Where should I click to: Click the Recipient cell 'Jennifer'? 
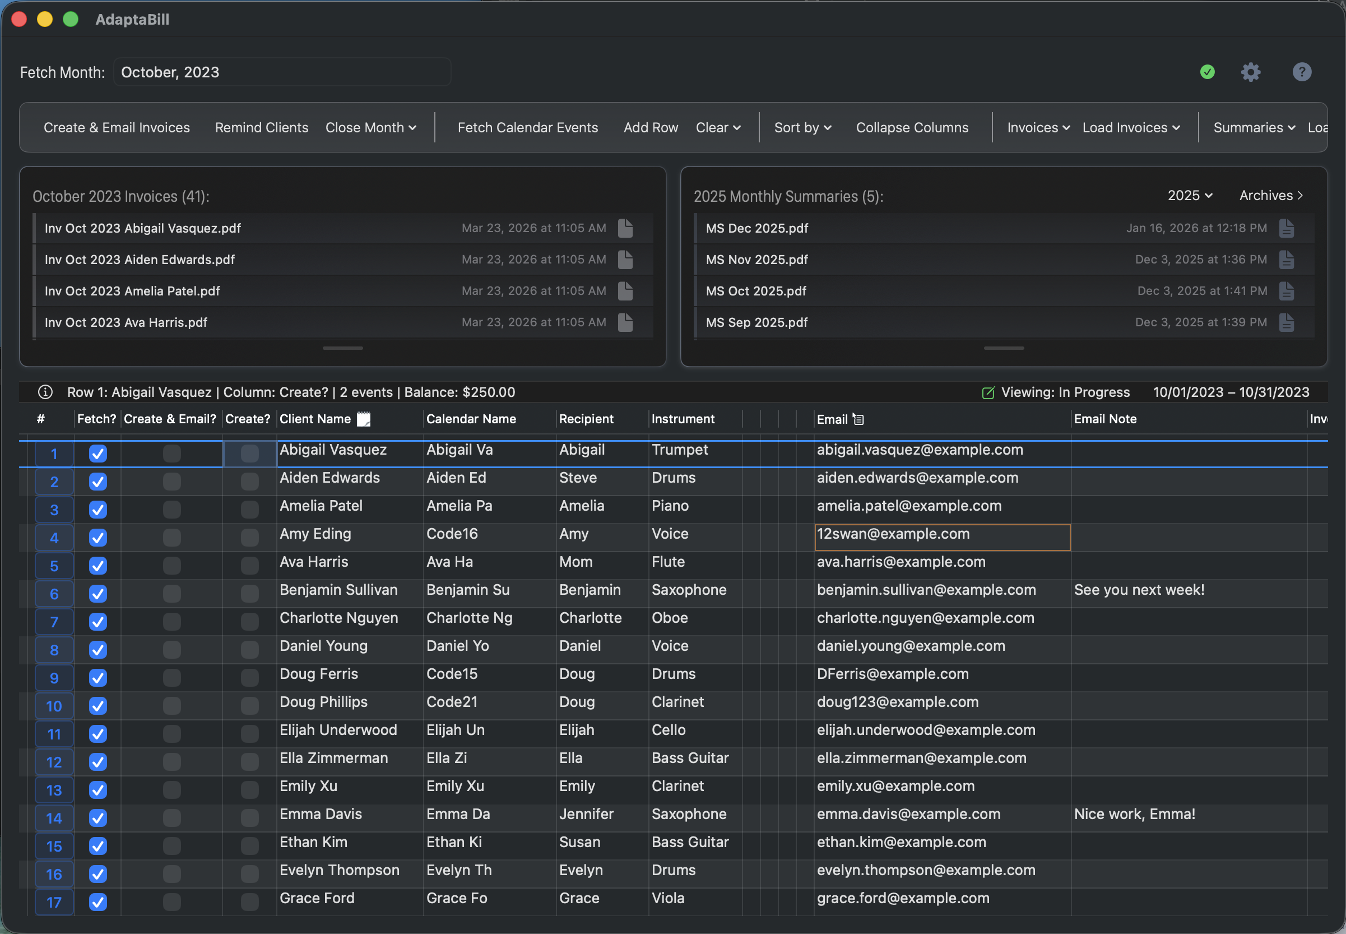[x=602, y=817]
